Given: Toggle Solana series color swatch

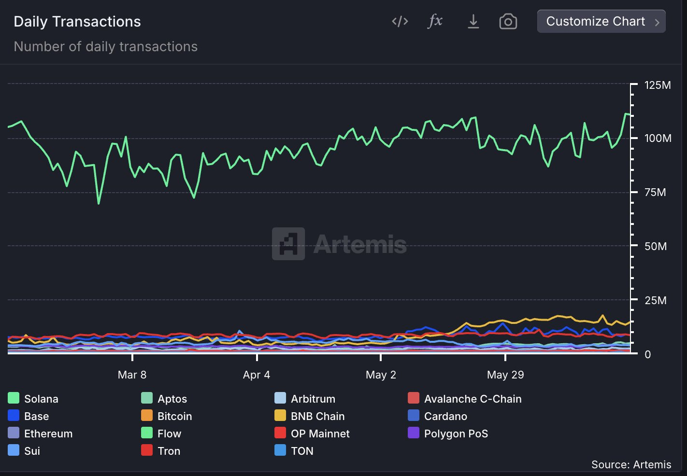Looking at the screenshot, I should (14, 398).
